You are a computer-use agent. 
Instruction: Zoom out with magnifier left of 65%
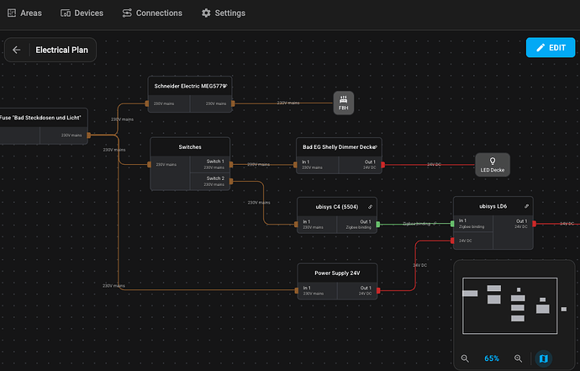tap(465, 358)
